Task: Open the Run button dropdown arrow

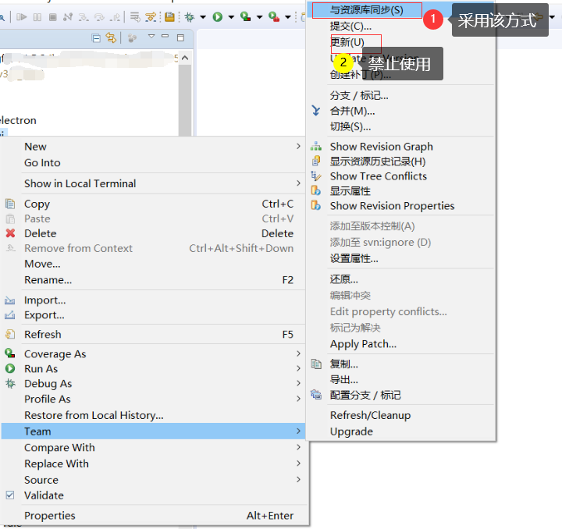Action: pyautogui.click(x=231, y=16)
